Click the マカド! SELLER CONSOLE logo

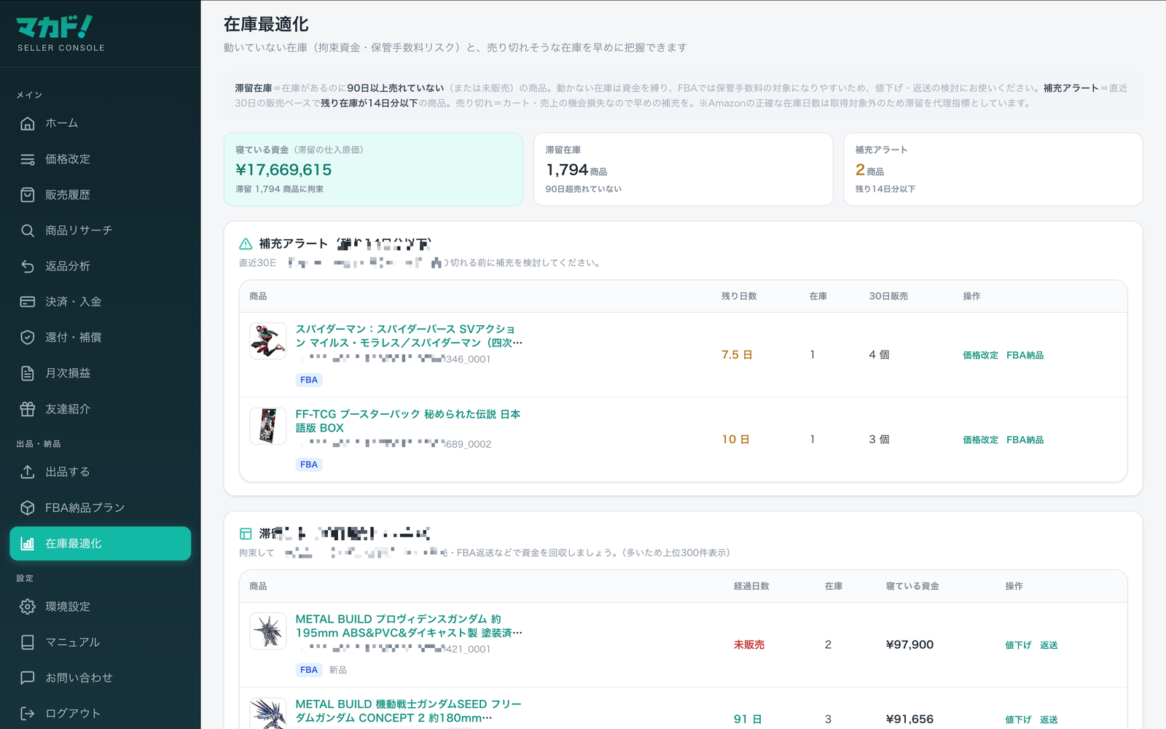pos(61,34)
